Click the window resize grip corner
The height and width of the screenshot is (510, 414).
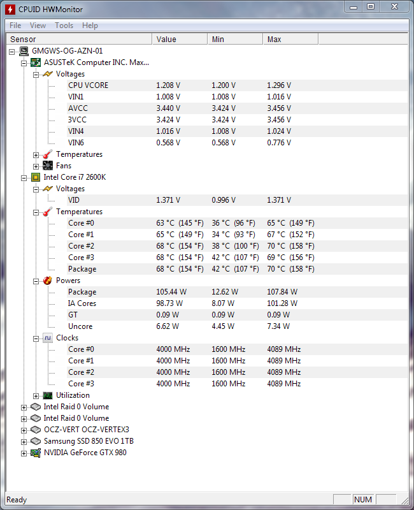point(405,501)
